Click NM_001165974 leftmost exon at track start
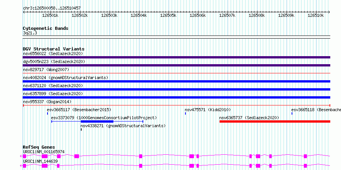 25,156
